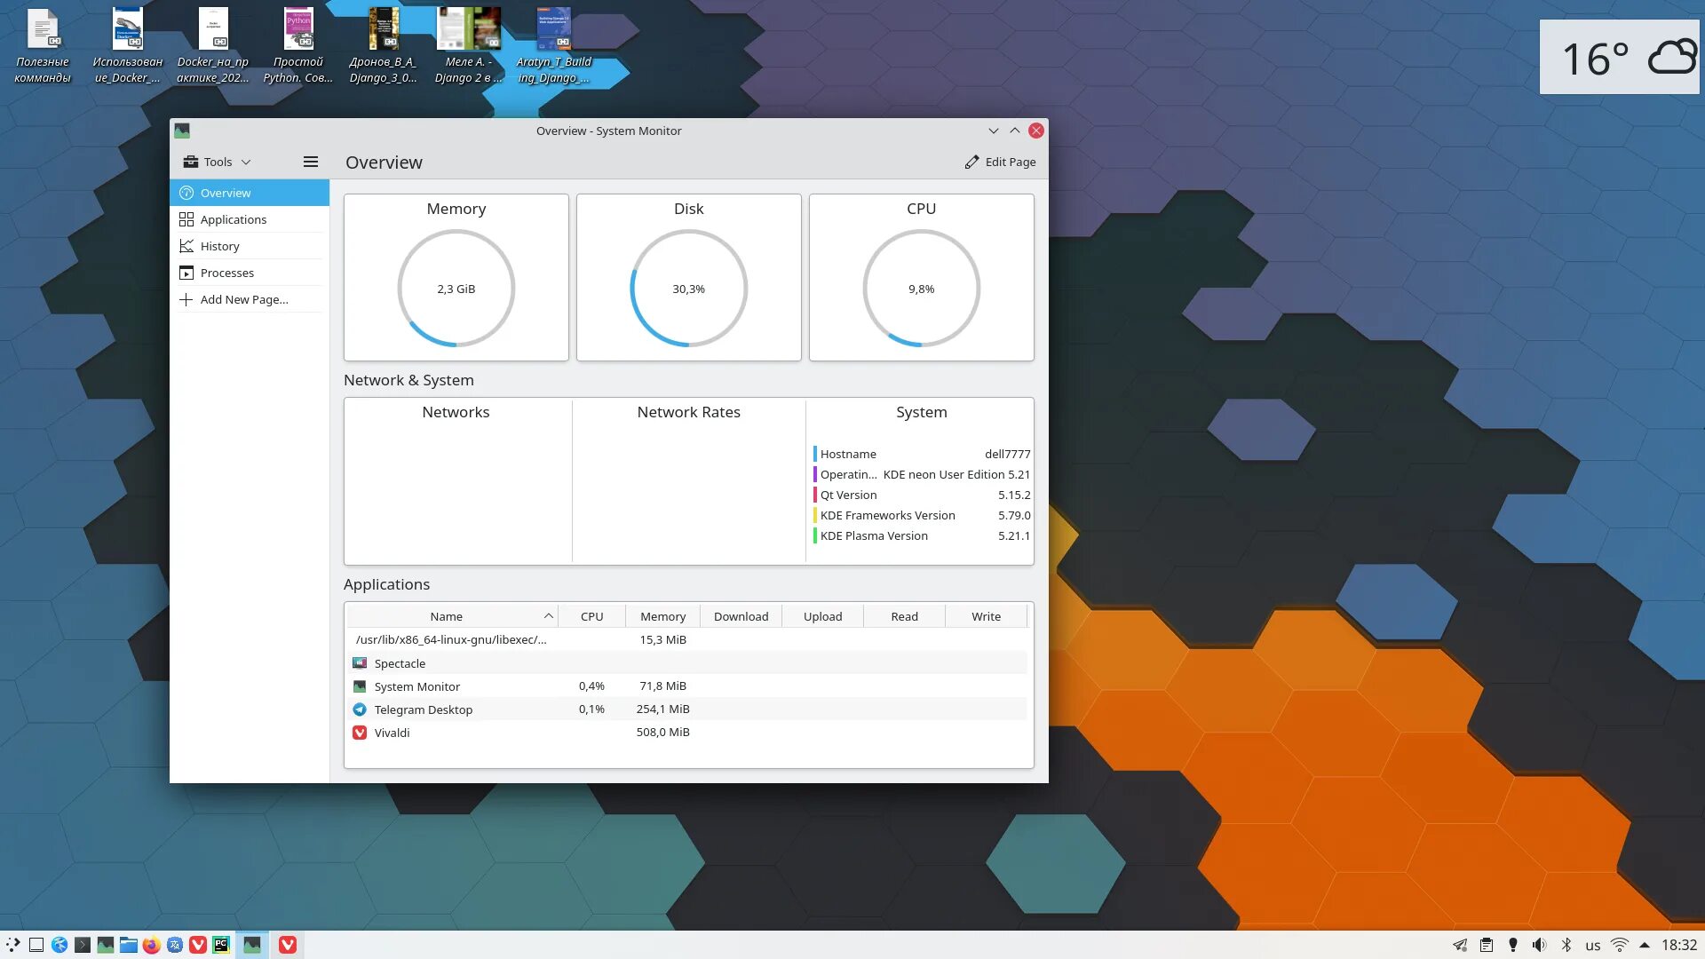
Task: Open the Bluetooth tray icon
Action: [1566, 945]
